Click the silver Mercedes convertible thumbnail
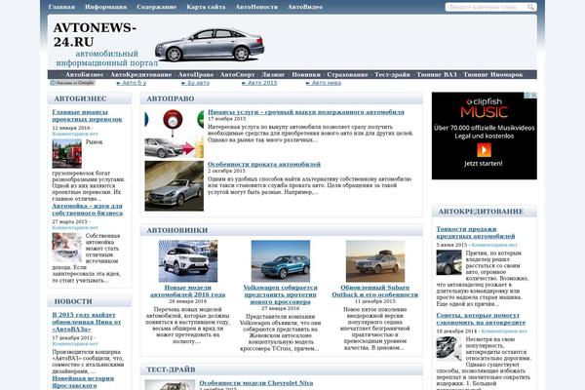This screenshot has height=390, width=585. click(x=175, y=186)
